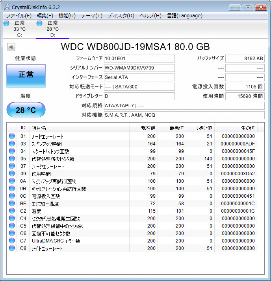The width and height of the screenshot is (271, 281).
Task: Click the 最悪値 column header
Action: tap(172, 128)
